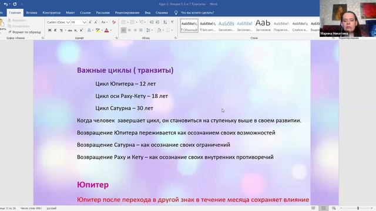Open the font size 14 dropdown

(x=84, y=22)
